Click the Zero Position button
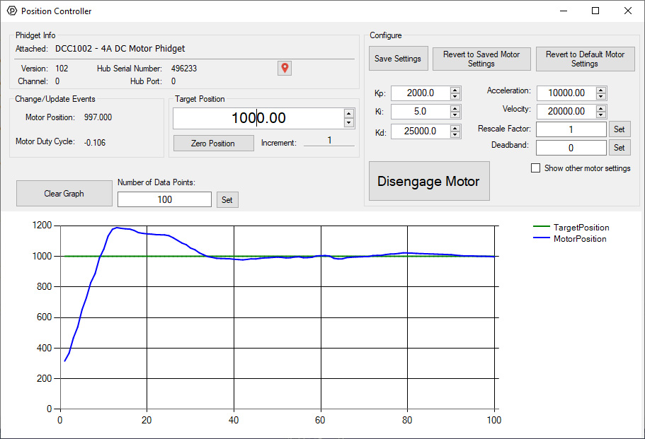This screenshot has height=439, width=645. 213,144
